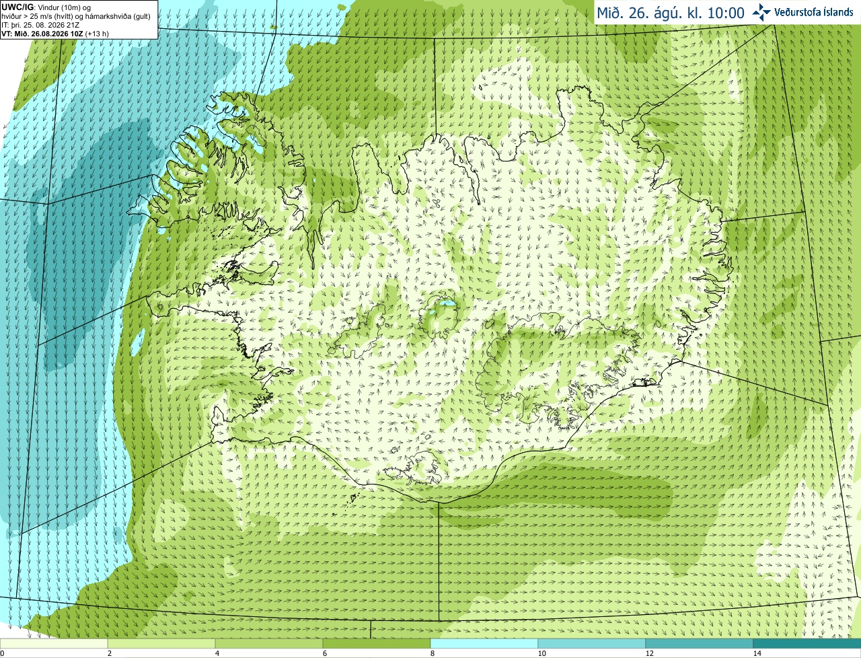Pick the light green 2–4 legend swatch

coord(161,643)
